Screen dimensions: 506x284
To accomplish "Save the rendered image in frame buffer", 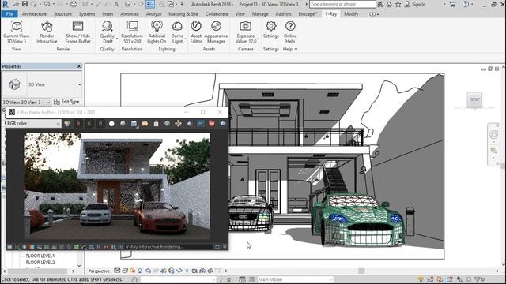I will (x=134, y=124).
